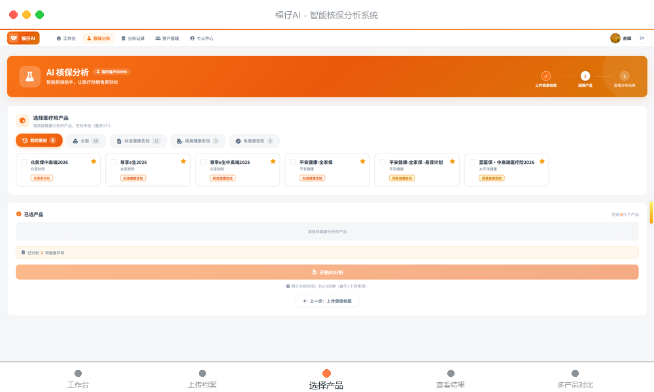
Task: Tick the 平安健康·全家保 checkbox
Action: pyautogui.click(x=293, y=163)
